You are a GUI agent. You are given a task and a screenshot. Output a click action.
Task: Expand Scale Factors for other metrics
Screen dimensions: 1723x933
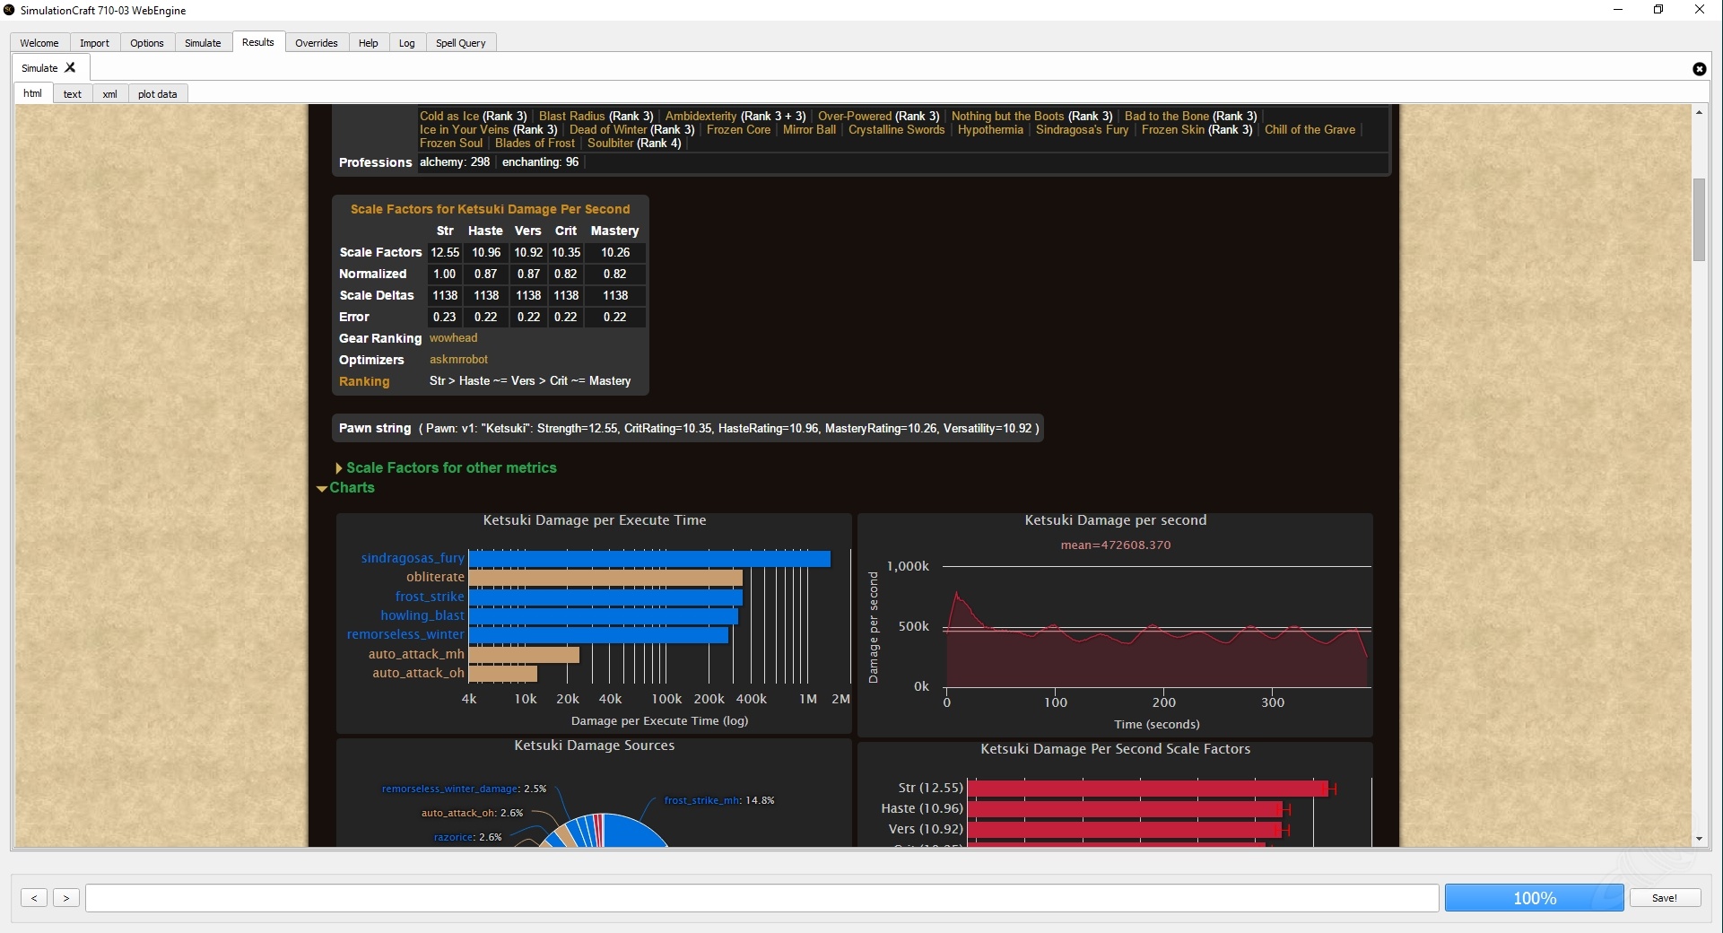click(450, 467)
